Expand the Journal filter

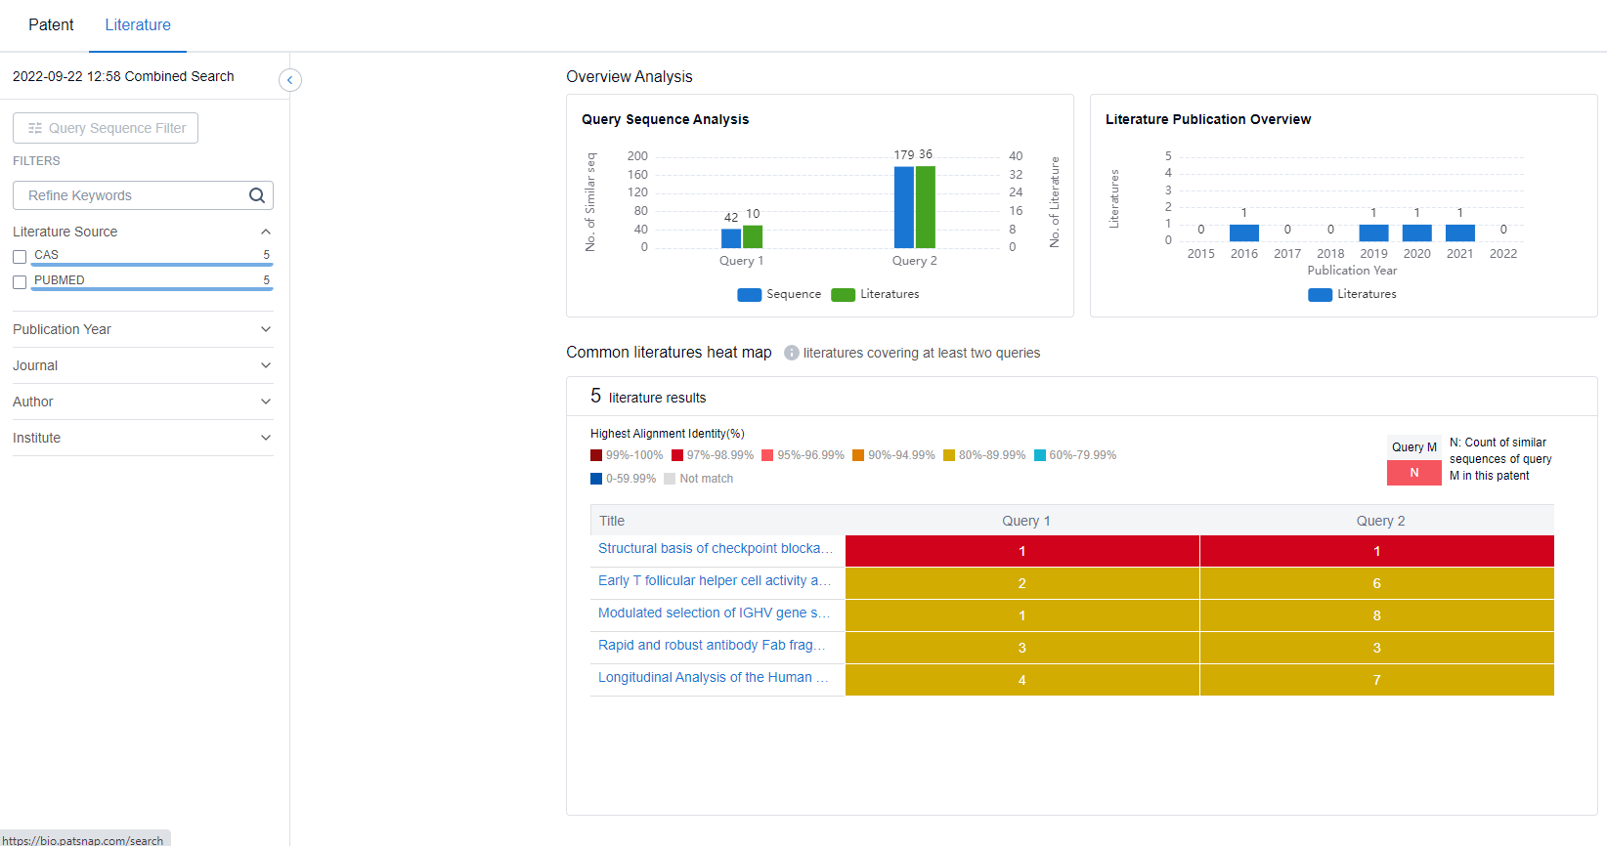coord(266,365)
